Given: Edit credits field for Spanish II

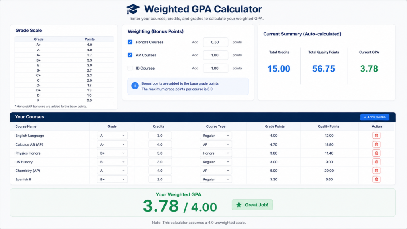Looking at the screenshot, I should click(160, 179).
